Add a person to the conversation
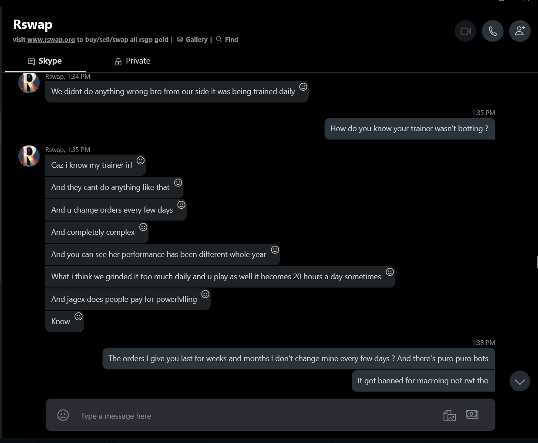The image size is (538, 443). [520, 31]
